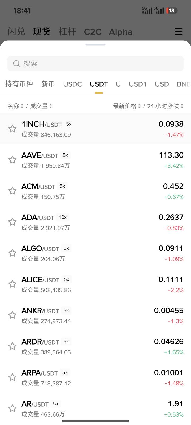The width and height of the screenshot is (191, 425).
Task: Toggle favorite star for ADA/USDT
Action: tap(12, 222)
